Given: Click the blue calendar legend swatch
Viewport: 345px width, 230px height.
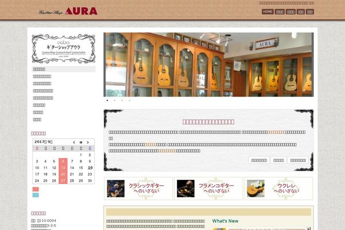Looking at the screenshot, I should tap(36, 195).
